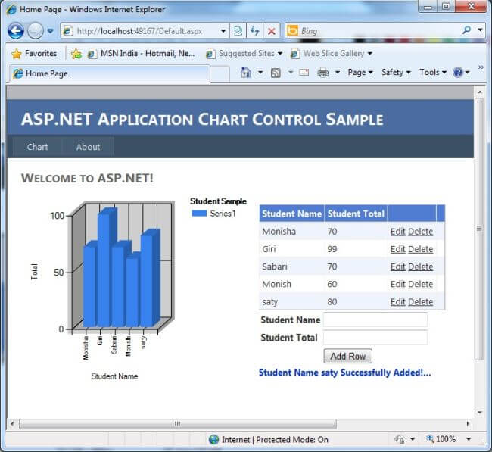Open the Chart navigation menu item

pyautogui.click(x=37, y=147)
